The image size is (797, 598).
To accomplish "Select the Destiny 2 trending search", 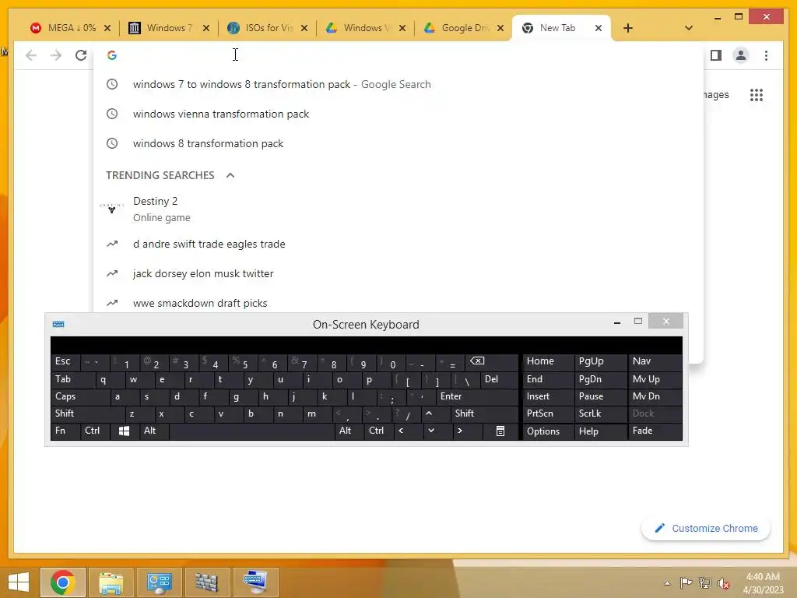I will 398,209.
